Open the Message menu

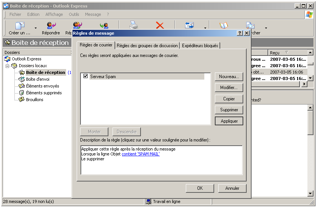tap(93, 14)
